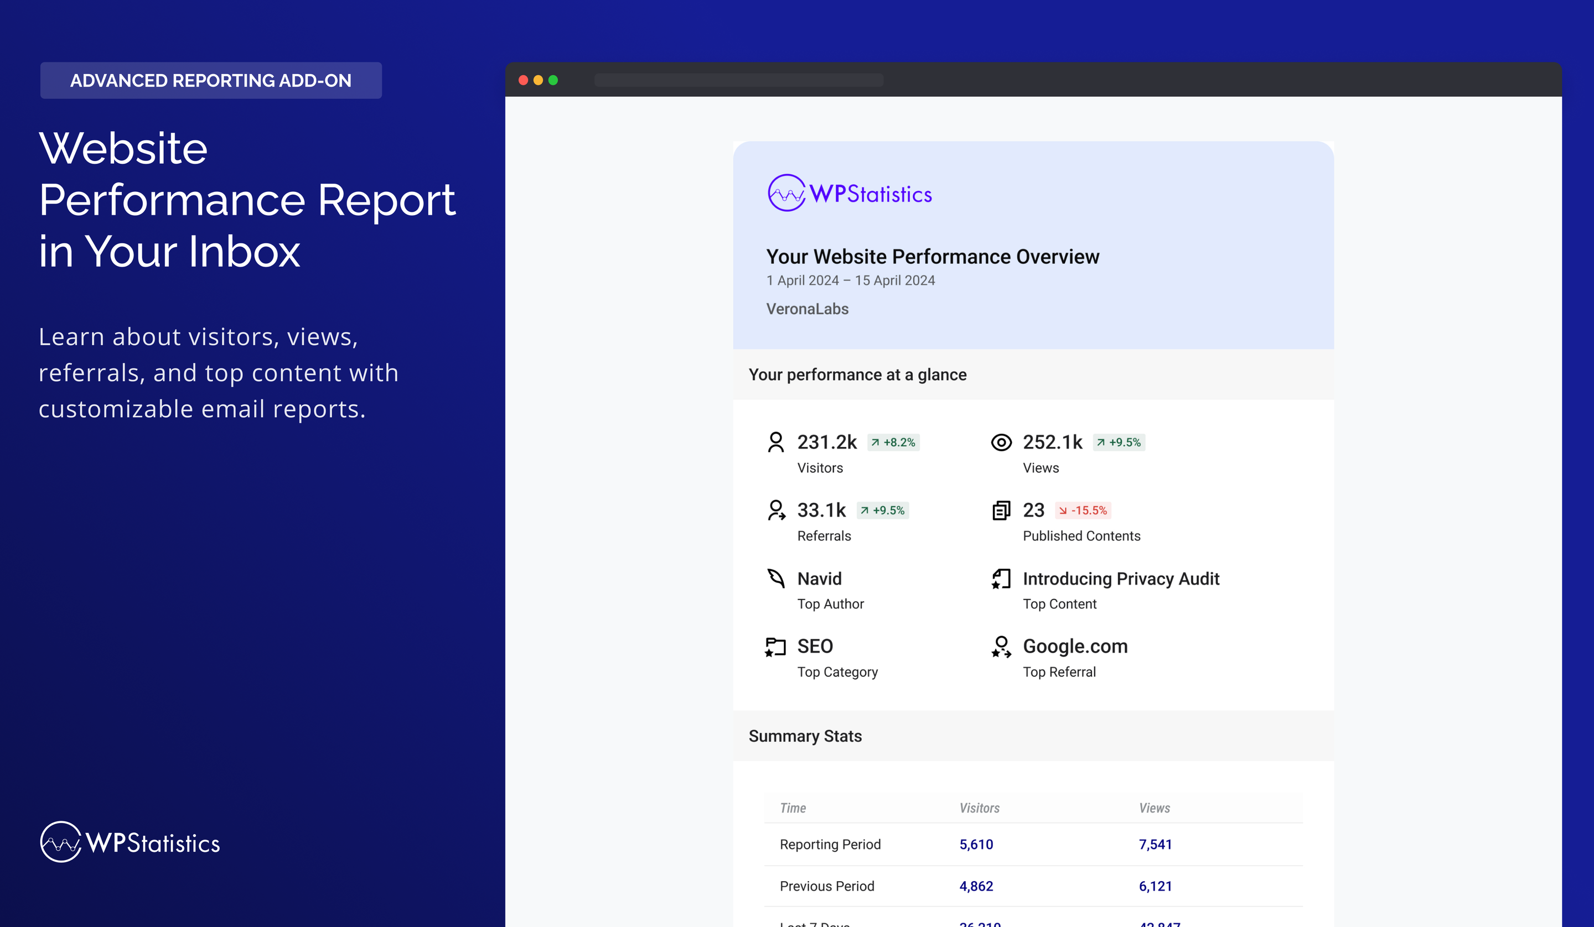This screenshot has width=1594, height=927.
Task: Click the +9.5% referrals change badge
Action: 882,509
